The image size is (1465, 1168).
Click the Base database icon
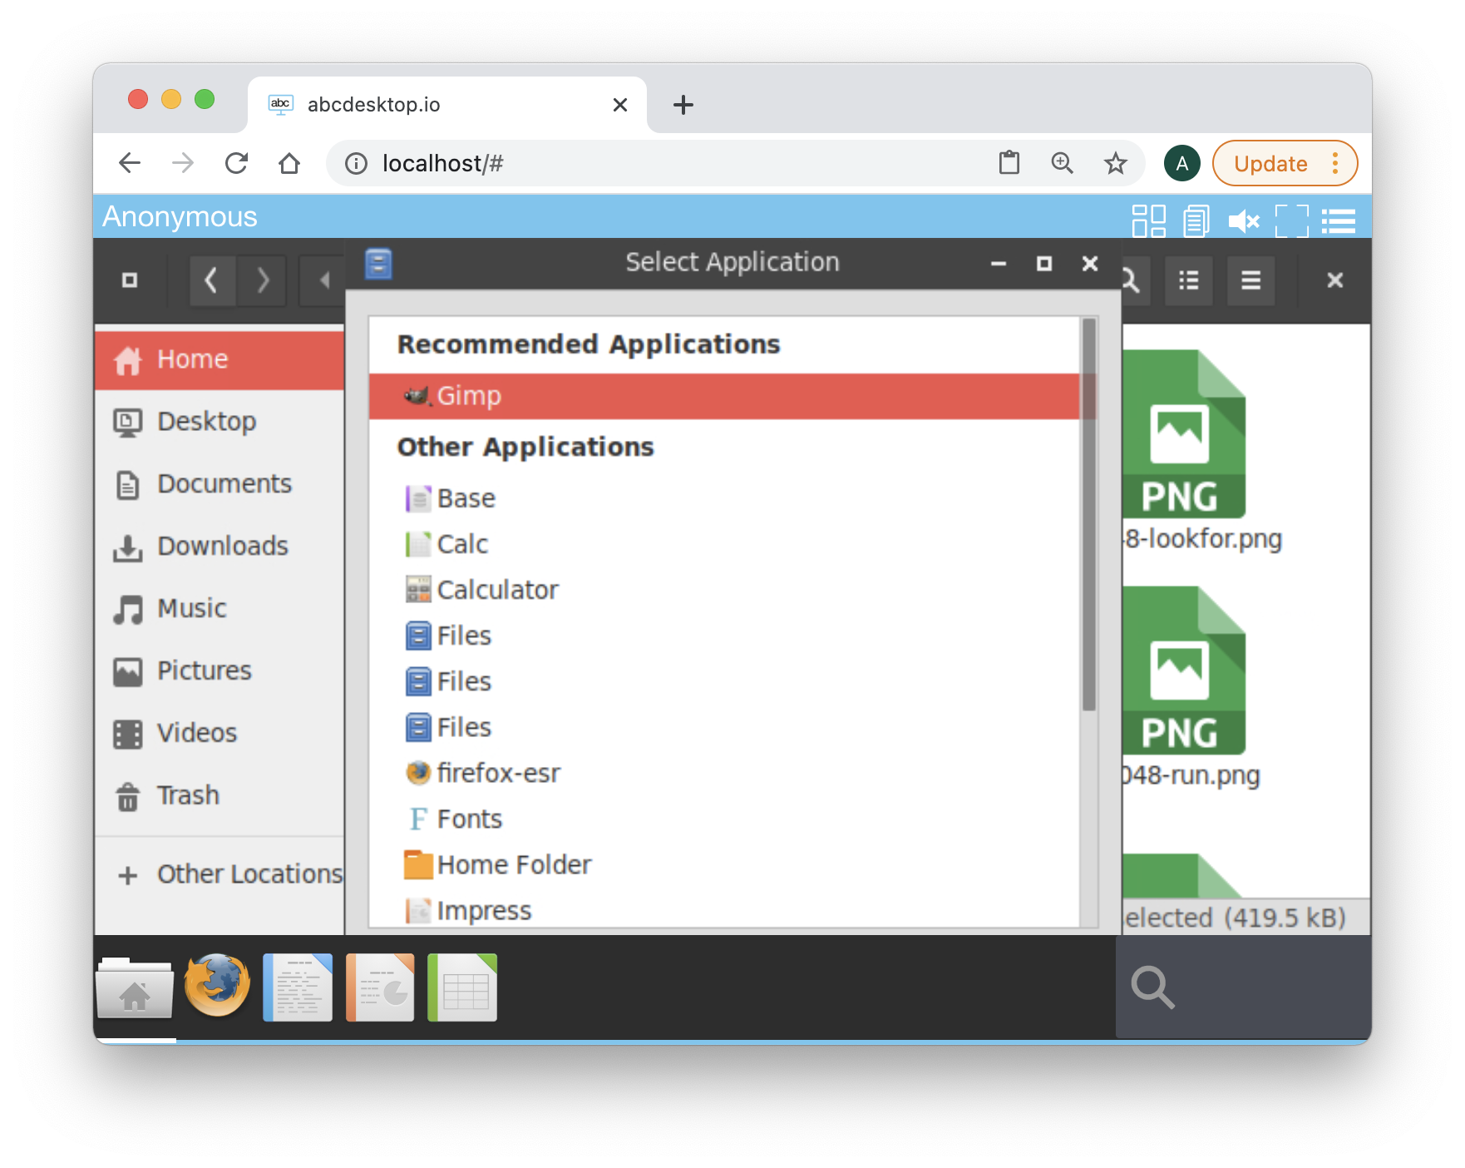click(x=418, y=498)
